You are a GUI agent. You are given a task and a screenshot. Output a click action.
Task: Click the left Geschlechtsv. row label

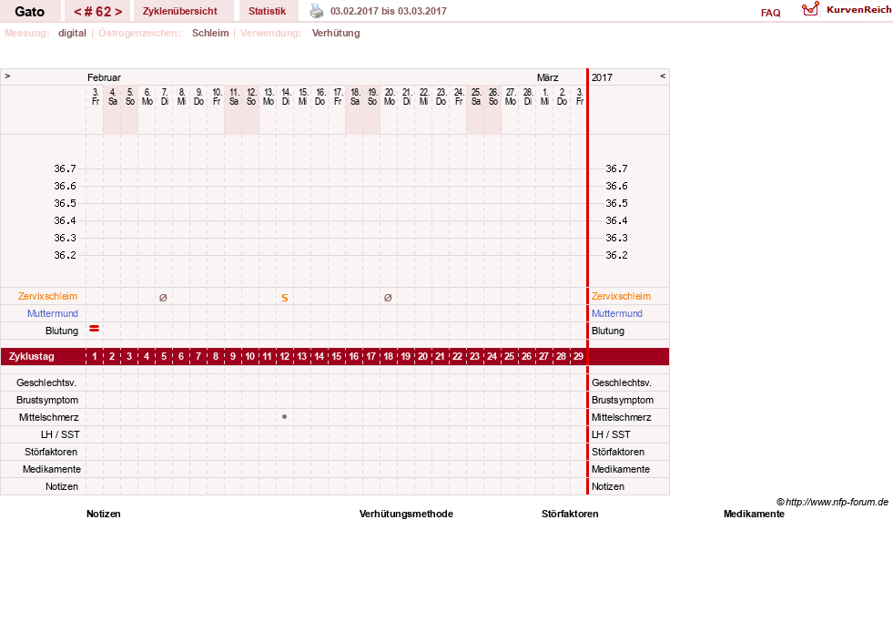pyautogui.click(x=46, y=382)
